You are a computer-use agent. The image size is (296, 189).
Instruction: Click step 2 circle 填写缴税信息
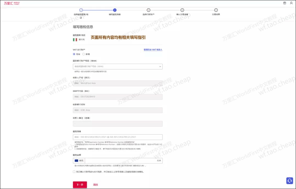(115, 10)
